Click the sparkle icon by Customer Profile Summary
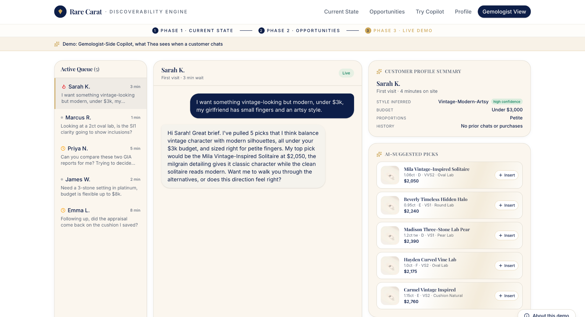This screenshot has width=585, height=317. (x=379, y=72)
